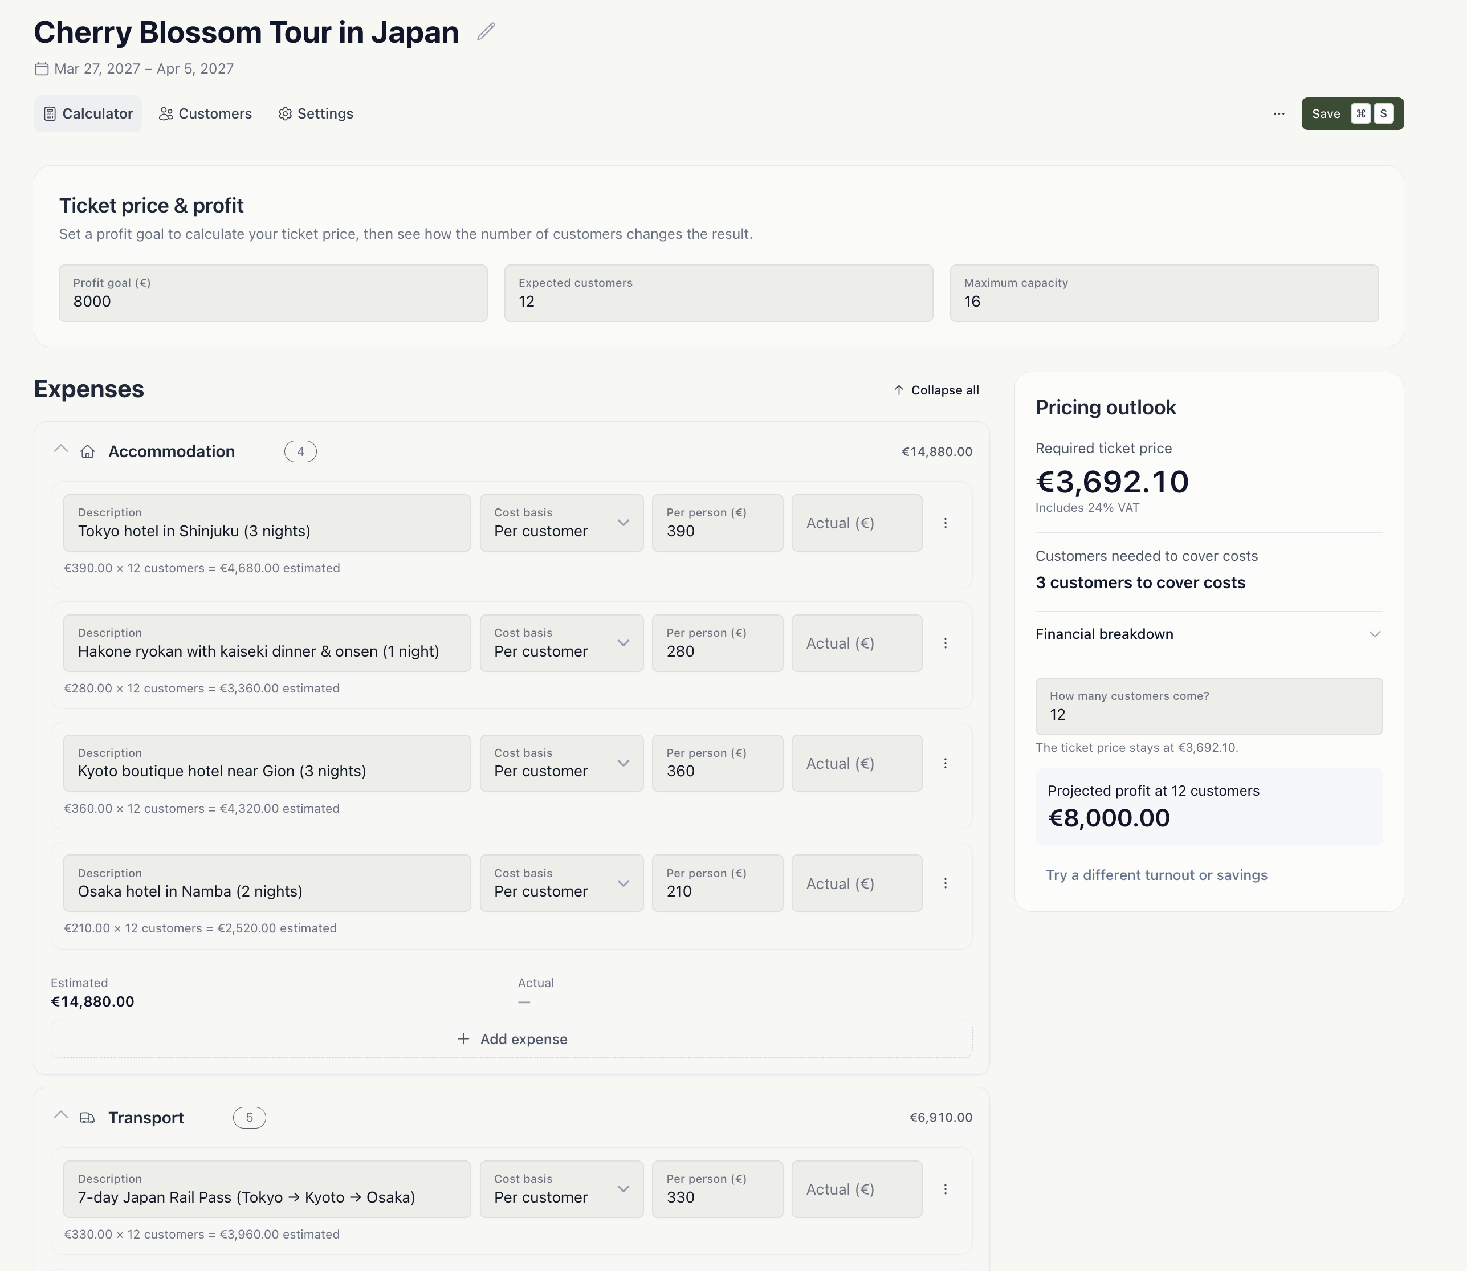
Task: Click the truck icon in Transport header
Action: (x=87, y=1118)
